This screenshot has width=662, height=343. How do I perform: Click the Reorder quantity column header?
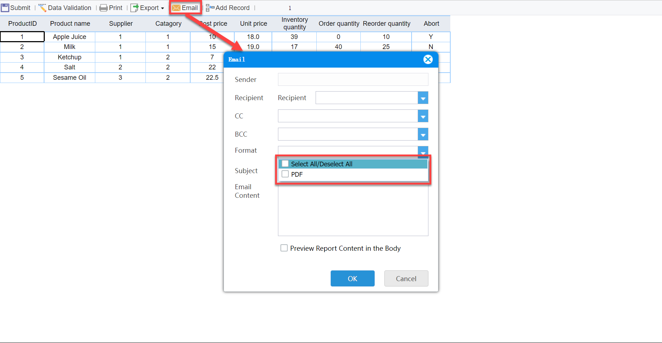[386, 24]
